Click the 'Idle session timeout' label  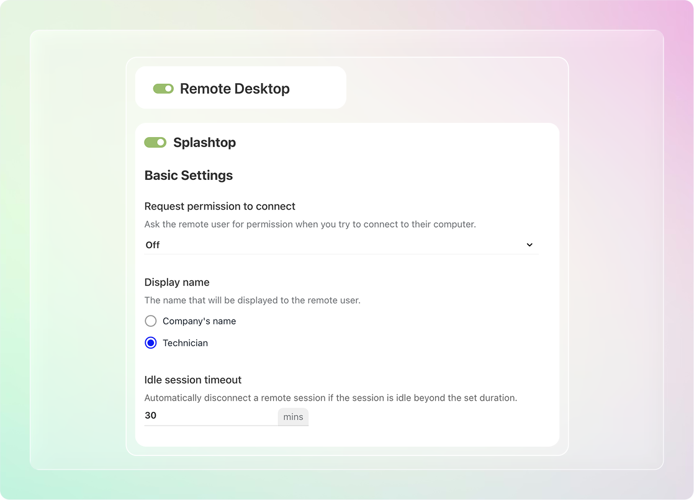(x=193, y=380)
